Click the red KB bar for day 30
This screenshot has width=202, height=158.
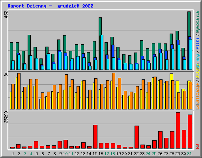184,139
